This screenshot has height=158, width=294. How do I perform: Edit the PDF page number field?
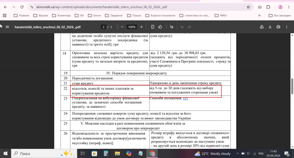tap(103, 27)
